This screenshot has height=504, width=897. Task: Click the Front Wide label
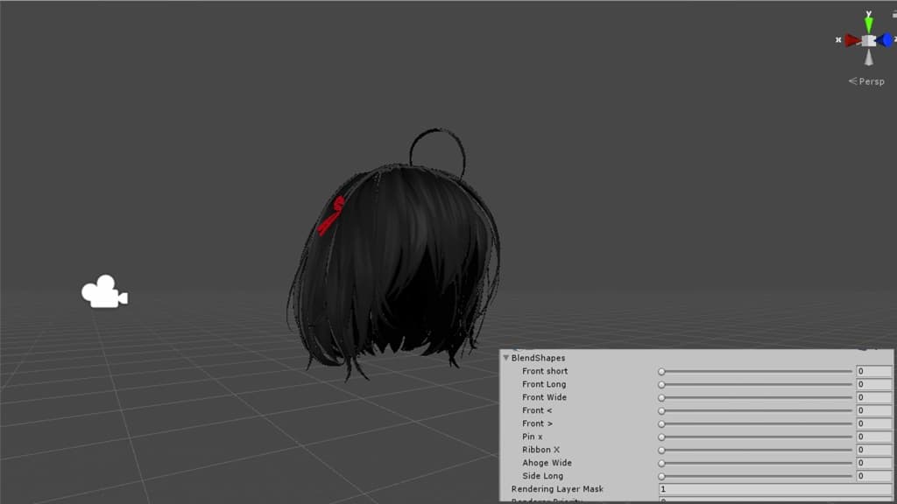(544, 398)
